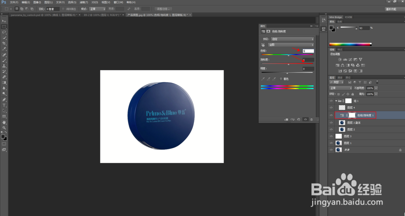
Task: Enable the Colorize (着色) checkbox
Action: click(x=281, y=79)
